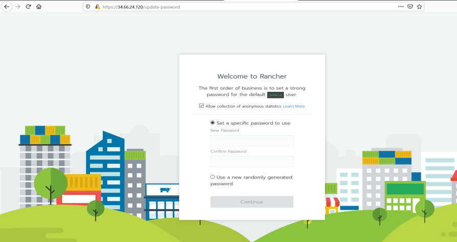The image size is (457, 242).
Task: Click the tracking protection shield icon
Action: (88, 7)
